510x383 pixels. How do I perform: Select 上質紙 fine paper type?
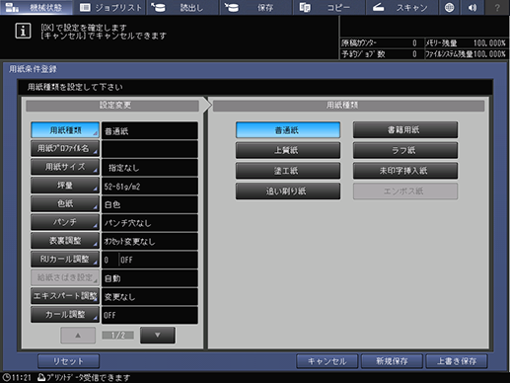click(288, 150)
